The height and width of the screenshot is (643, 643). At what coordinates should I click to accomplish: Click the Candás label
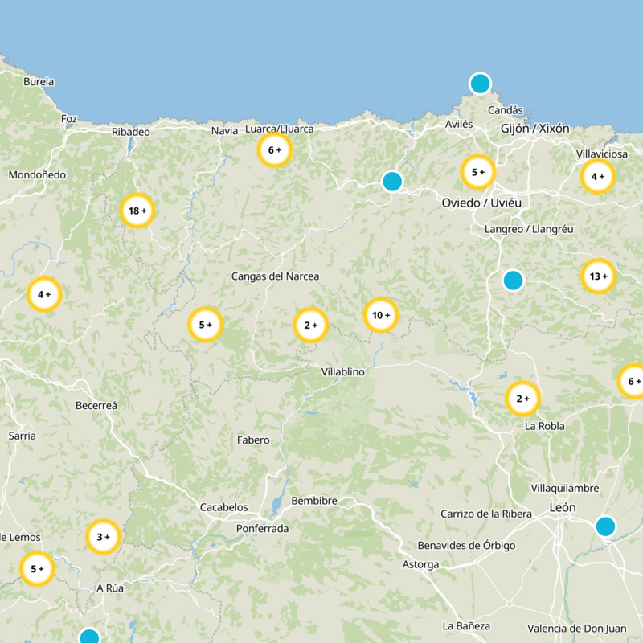click(x=506, y=110)
